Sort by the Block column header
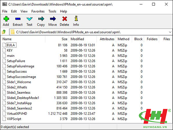Image resolution: width=173 pixels, height=130 pixels. (x=138, y=39)
